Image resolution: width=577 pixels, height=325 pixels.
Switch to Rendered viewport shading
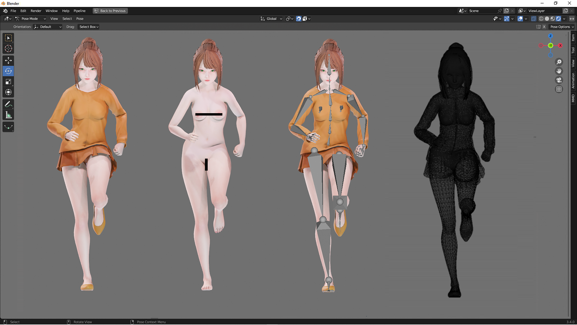pyautogui.click(x=559, y=18)
